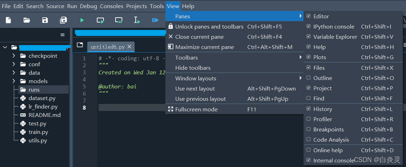This screenshot has width=406, height=167.
Task: Uncheck the Variable Explorer pane checkbox
Action: coord(308,37)
